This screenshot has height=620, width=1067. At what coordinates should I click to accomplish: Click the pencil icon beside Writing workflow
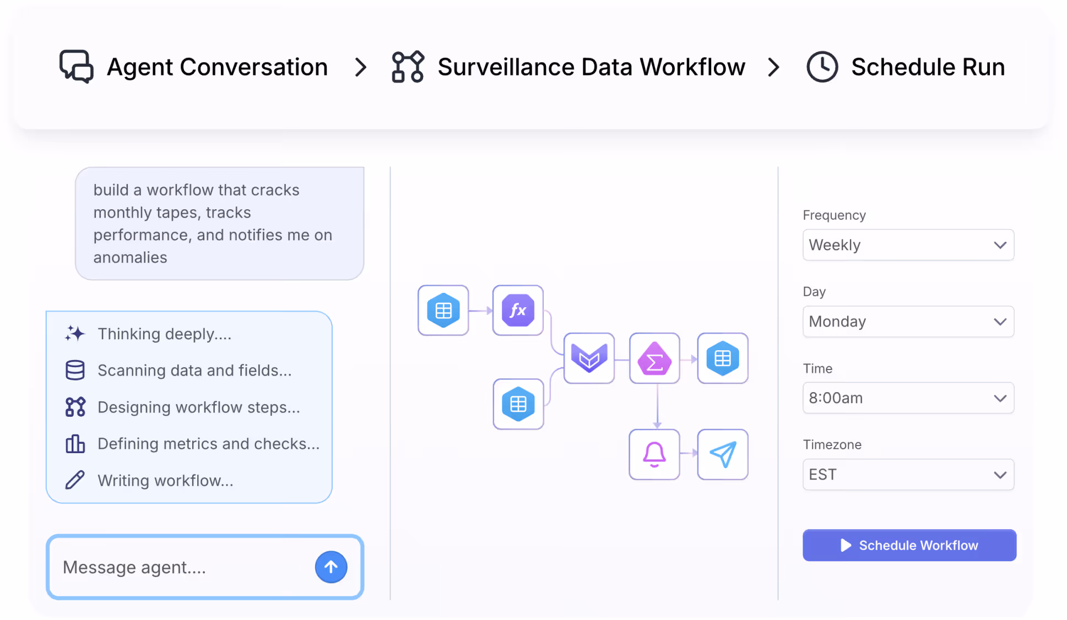(75, 480)
